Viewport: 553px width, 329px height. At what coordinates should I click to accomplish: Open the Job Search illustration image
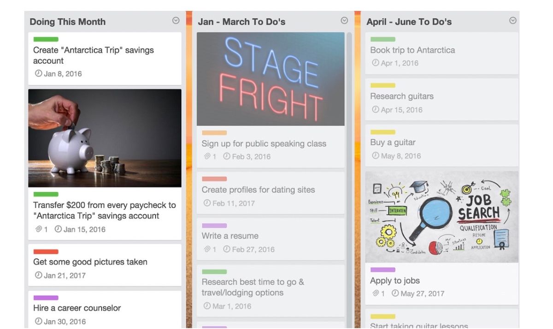pyautogui.click(x=441, y=217)
